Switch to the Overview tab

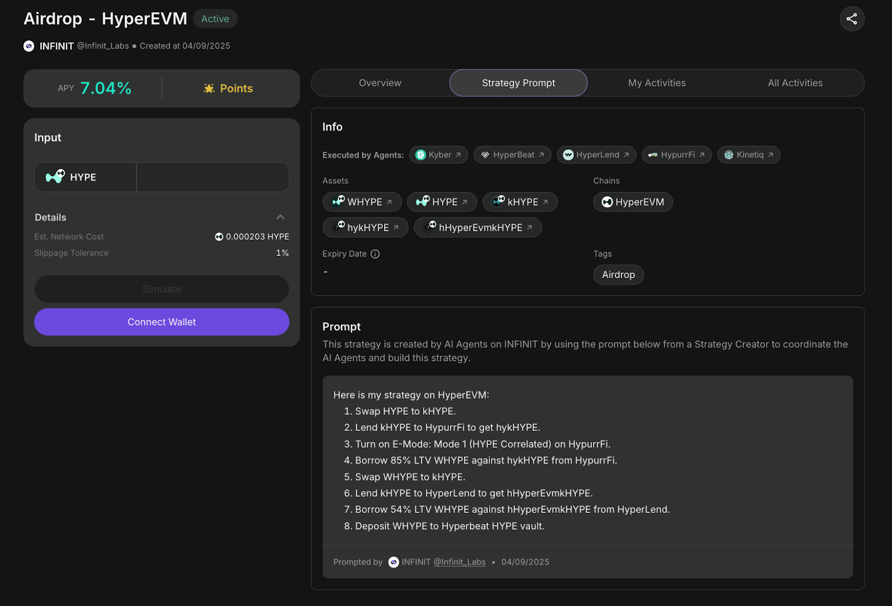pyautogui.click(x=380, y=83)
